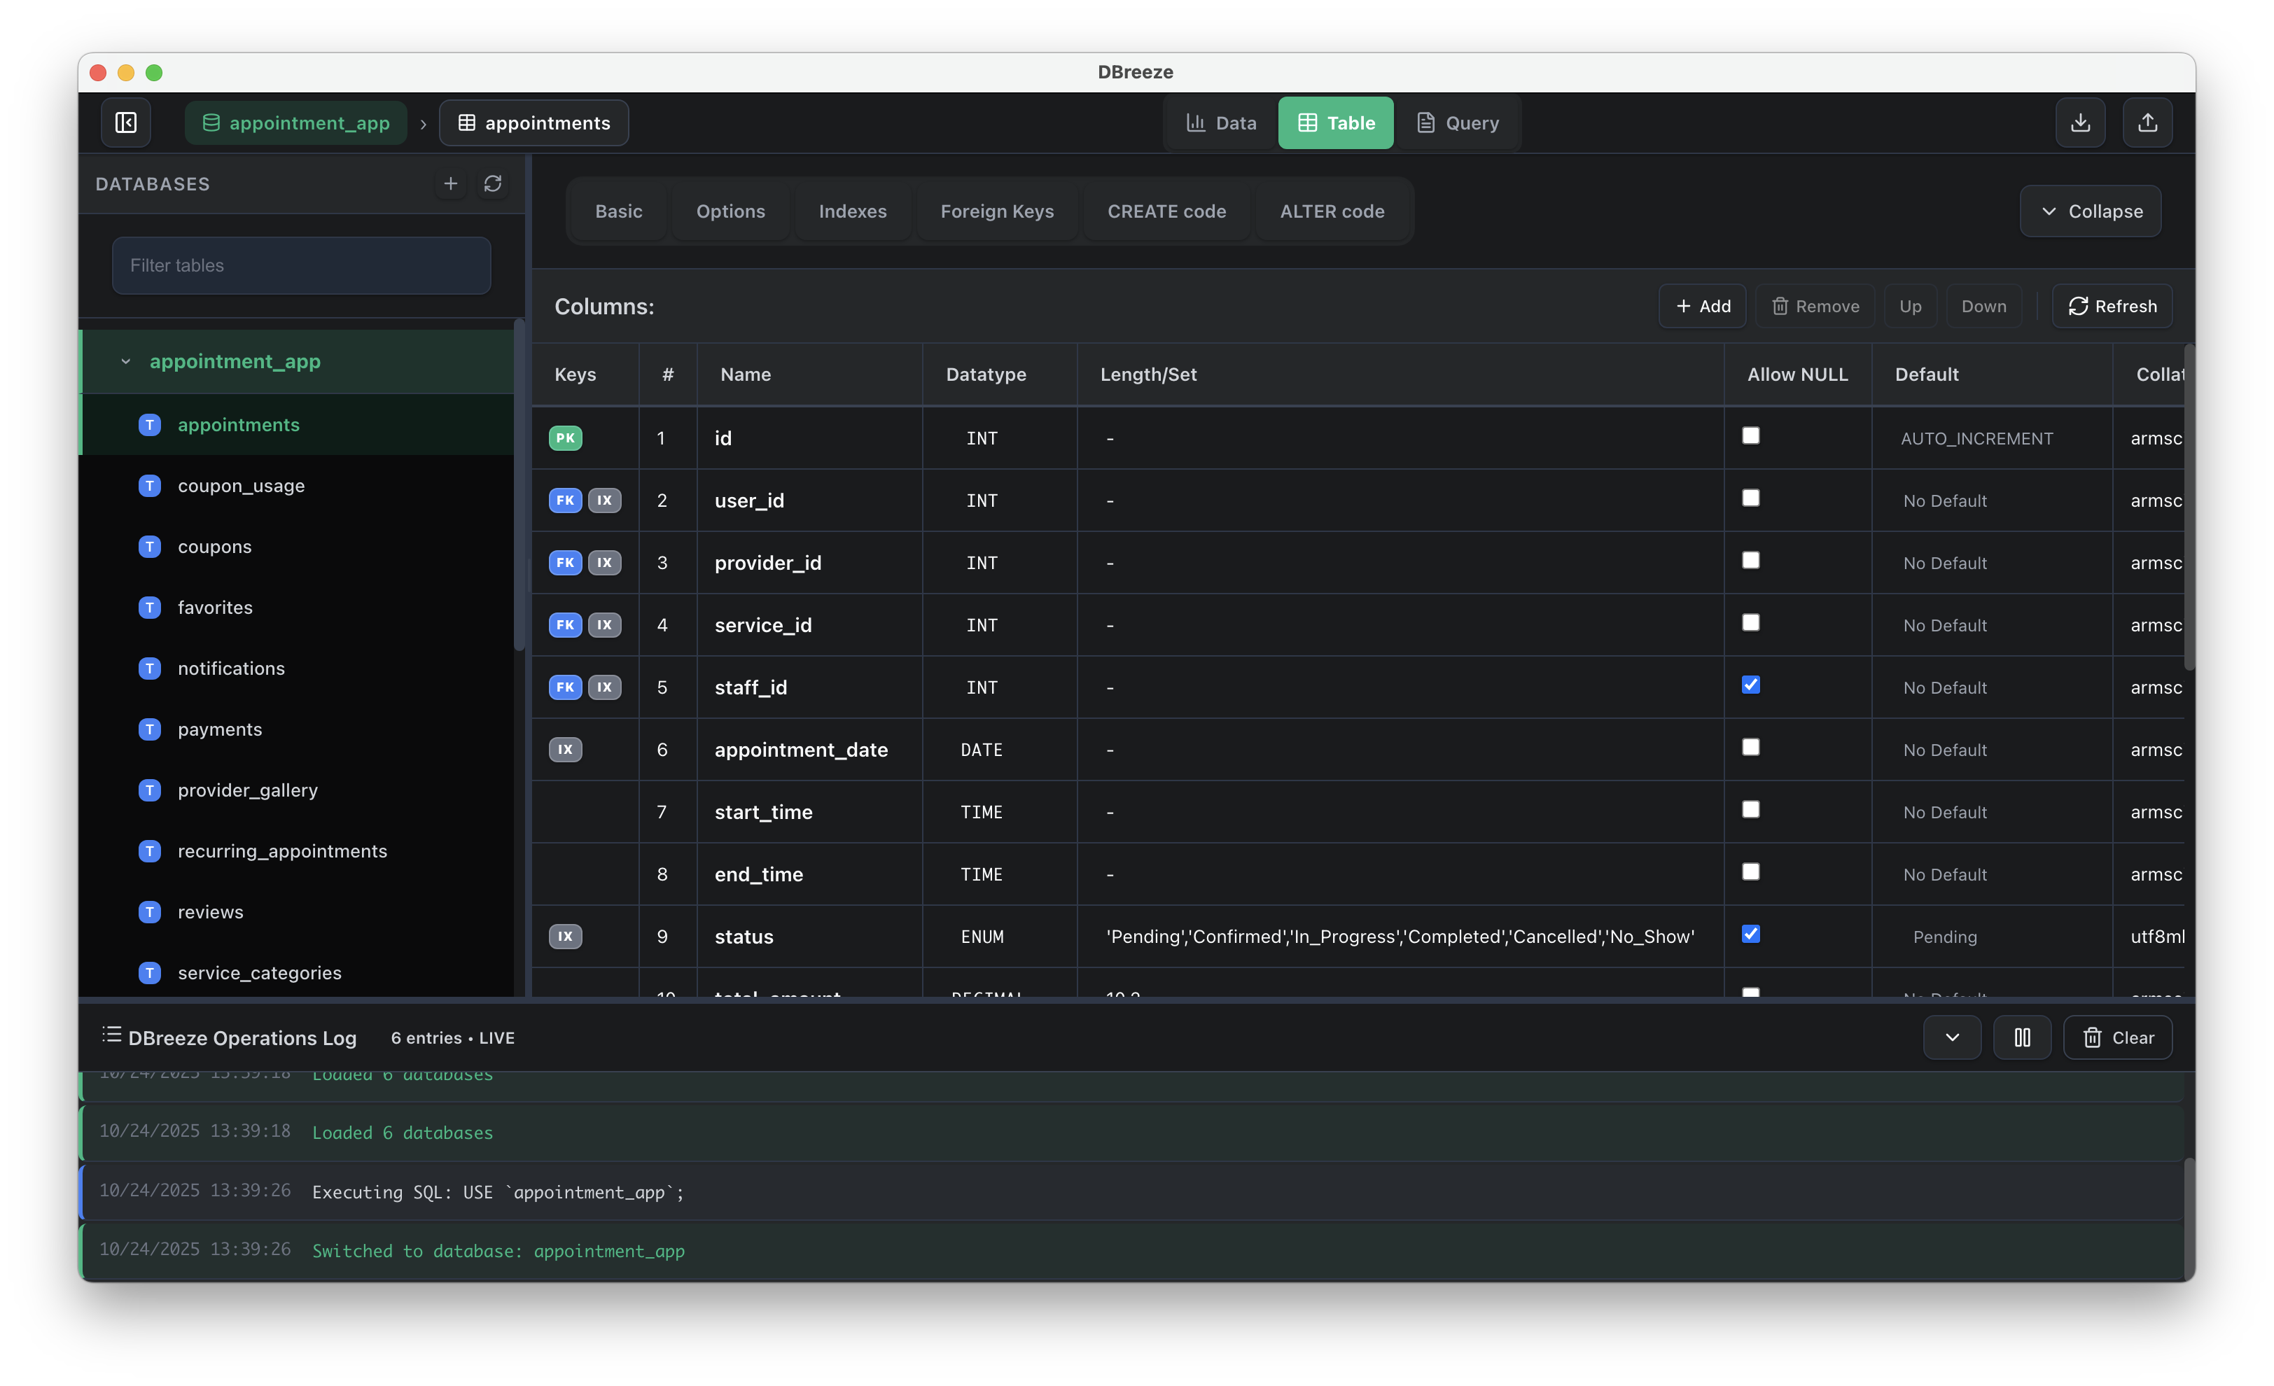Viewport: 2274px width, 1386px height.
Task: Expand the operations log chevron dropdown
Action: [1952, 1037]
